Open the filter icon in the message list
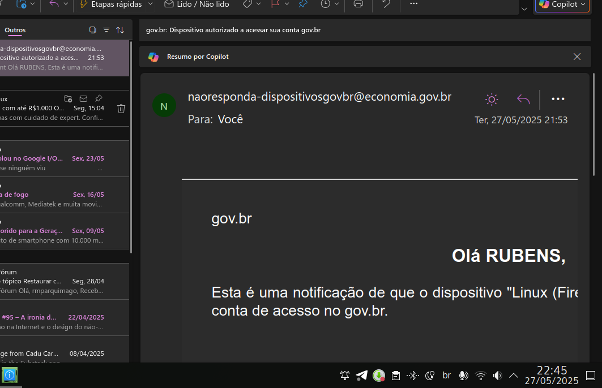Viewport: 602px width, 388px height. click(106, 30)
